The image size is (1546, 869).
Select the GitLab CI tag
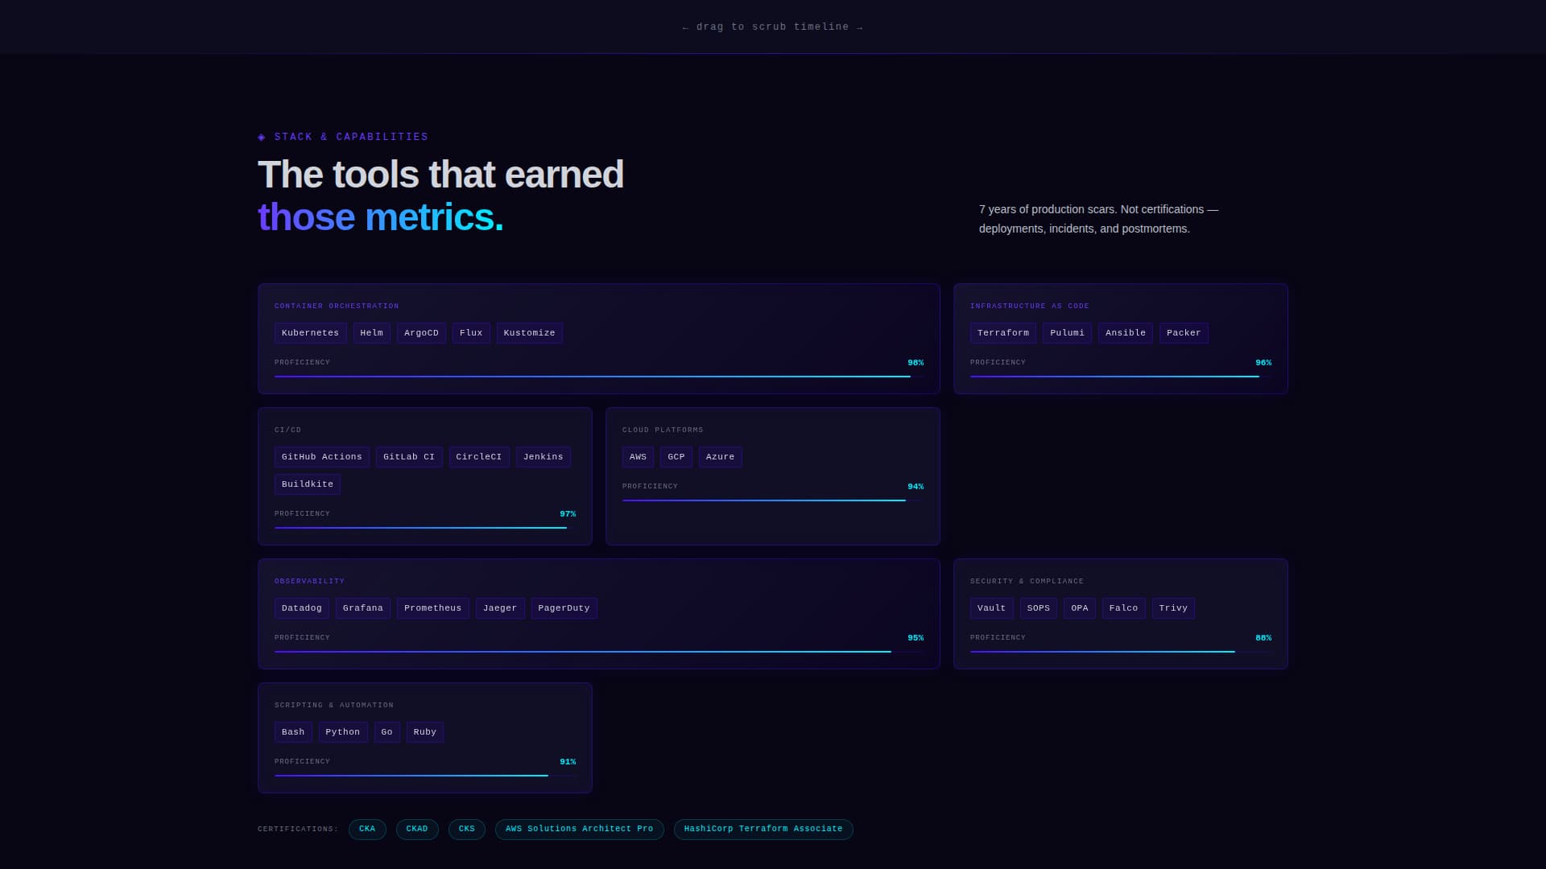click(409, 457)
